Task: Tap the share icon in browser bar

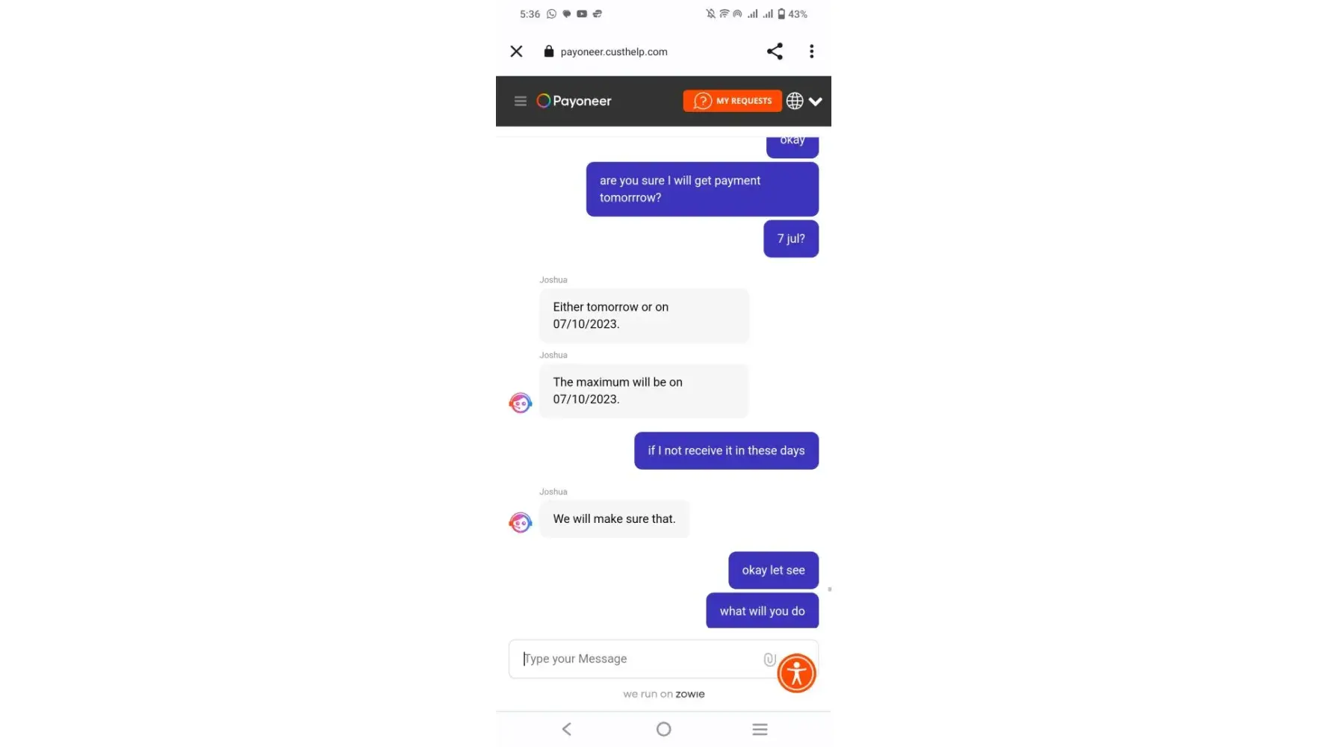Action: point(775,52)
